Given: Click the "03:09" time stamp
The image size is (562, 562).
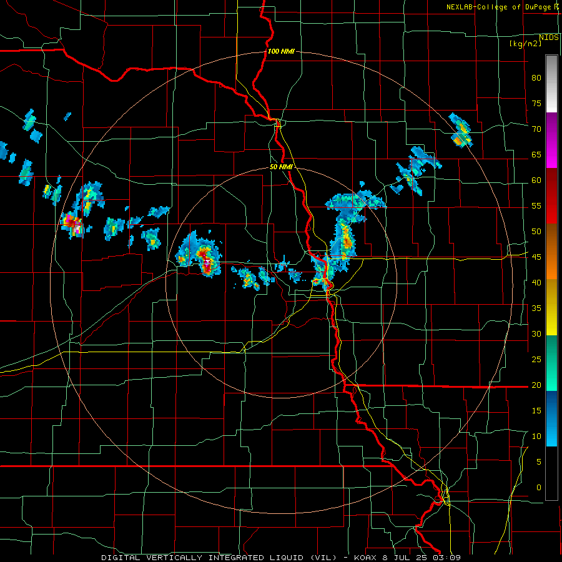Looking at the screenshot, I should (446, 558).
